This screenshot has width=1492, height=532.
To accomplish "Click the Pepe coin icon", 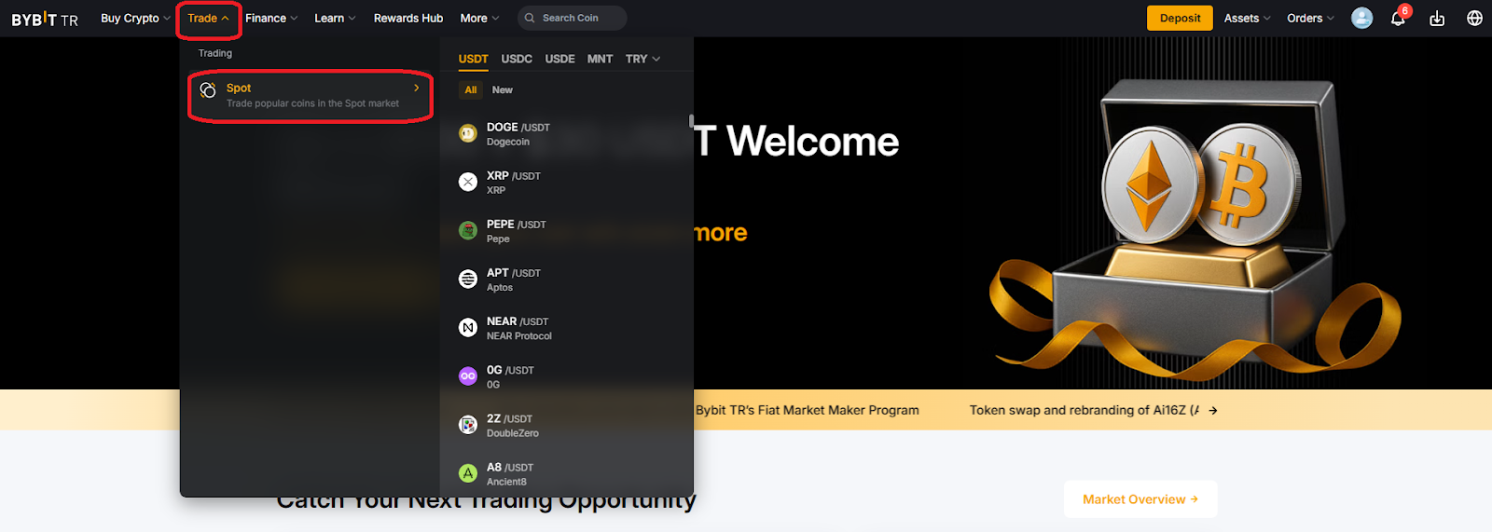I will [x=468, y=230].
